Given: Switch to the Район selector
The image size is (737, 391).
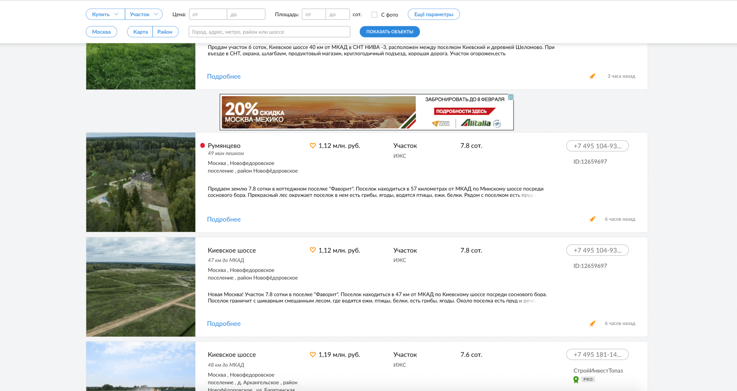Looking at the screenshot, I should (165, 32).
